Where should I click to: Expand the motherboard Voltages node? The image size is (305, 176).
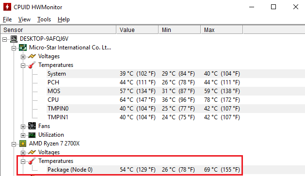click(x=23, y=57)
